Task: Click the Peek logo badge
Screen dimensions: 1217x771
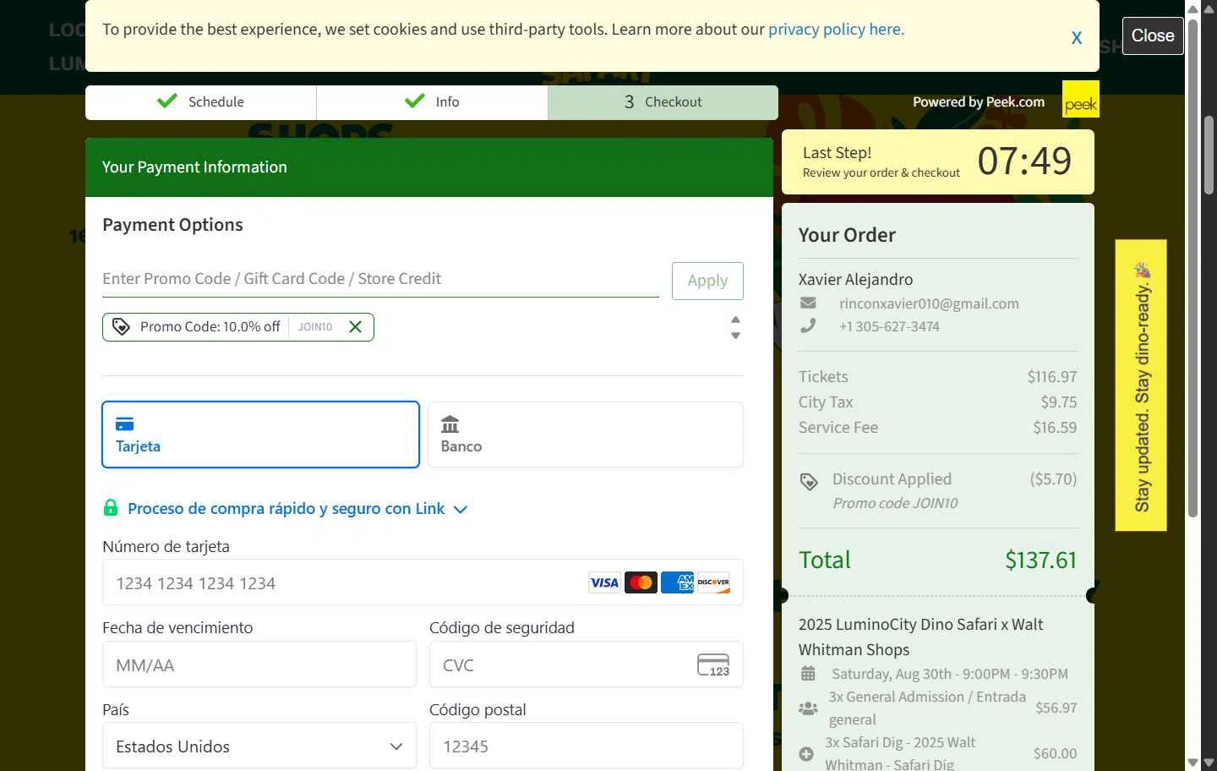Action: (1080, 99)
